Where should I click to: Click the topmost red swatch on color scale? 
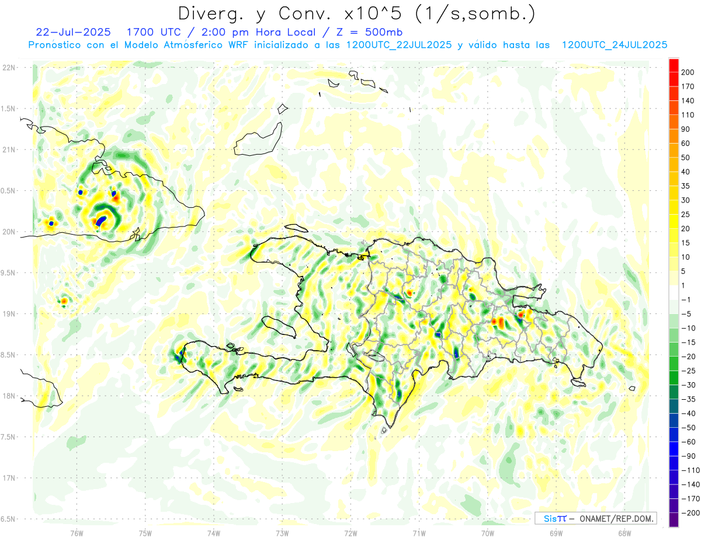pyautogui.click(x=674, y=65)
